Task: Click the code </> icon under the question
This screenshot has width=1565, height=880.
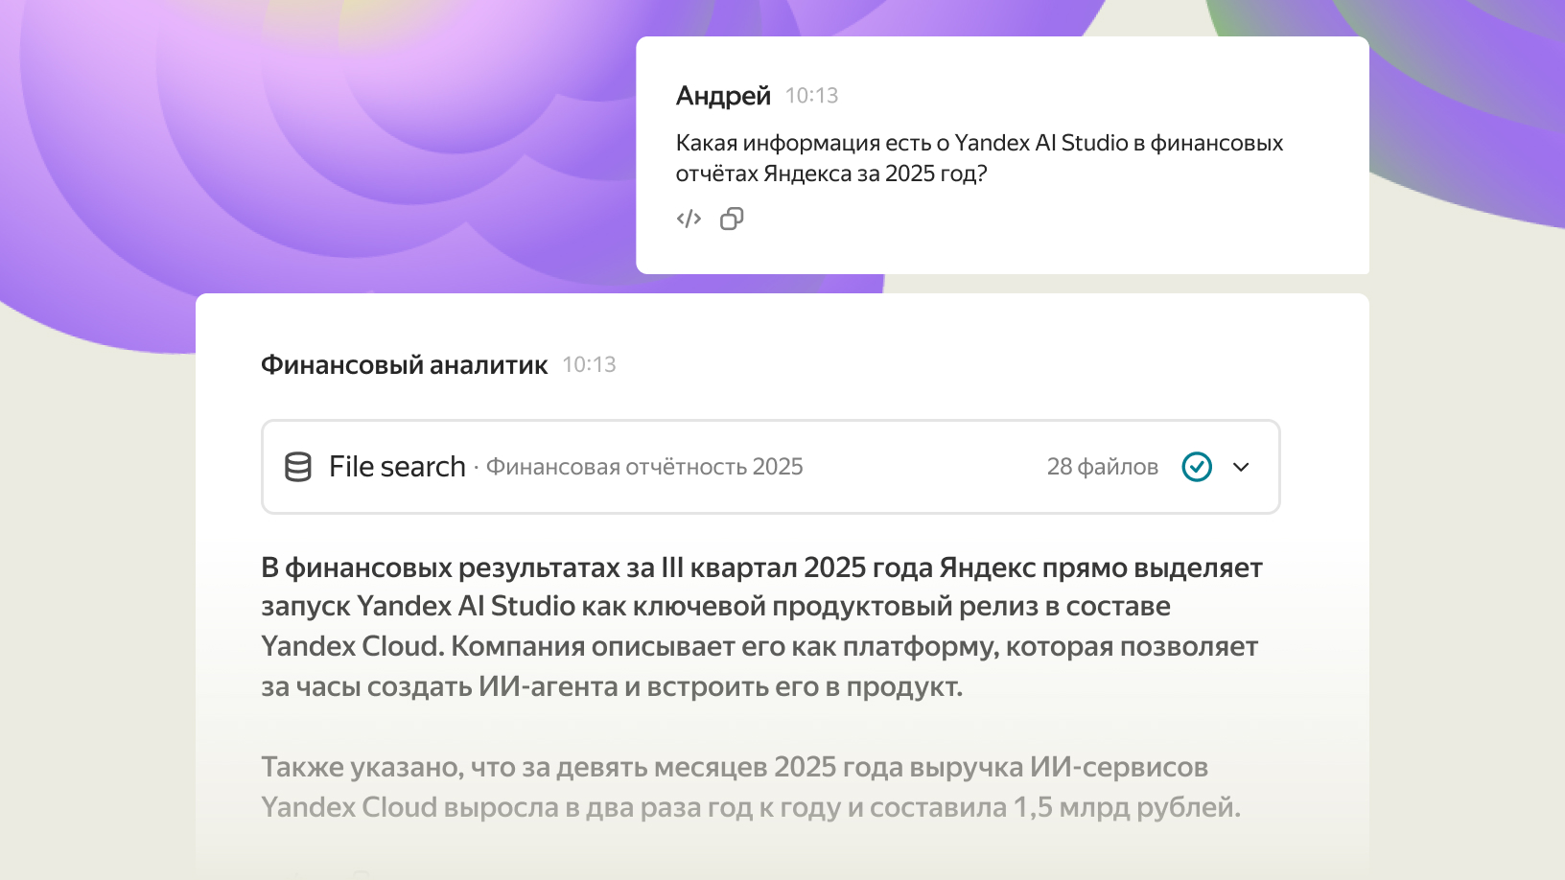Action: point(688,219)
